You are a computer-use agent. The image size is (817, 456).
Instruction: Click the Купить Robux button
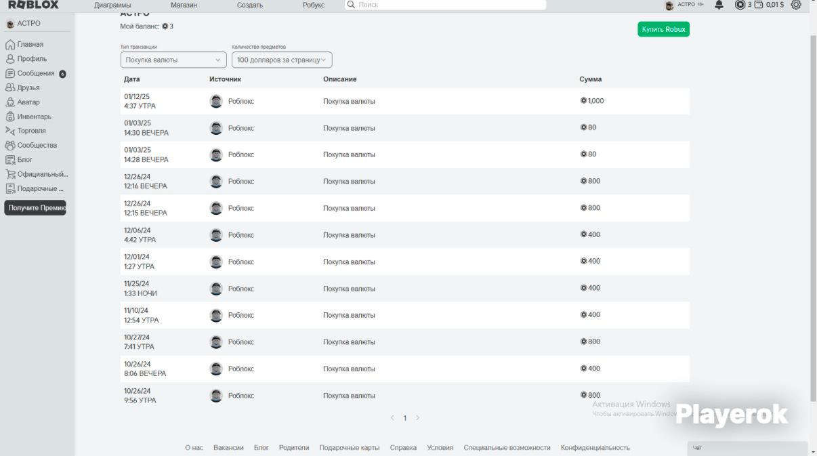point(663,29)
